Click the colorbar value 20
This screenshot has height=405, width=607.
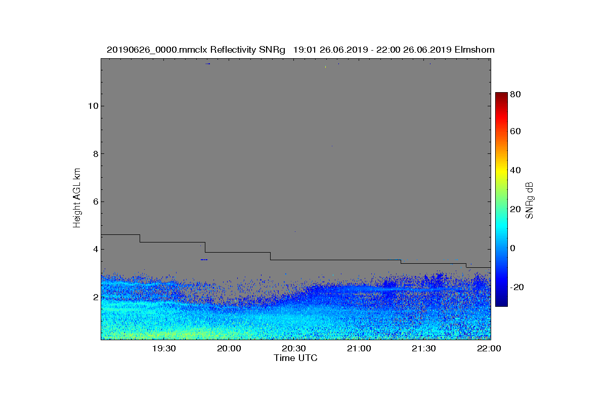click(516, 209)
